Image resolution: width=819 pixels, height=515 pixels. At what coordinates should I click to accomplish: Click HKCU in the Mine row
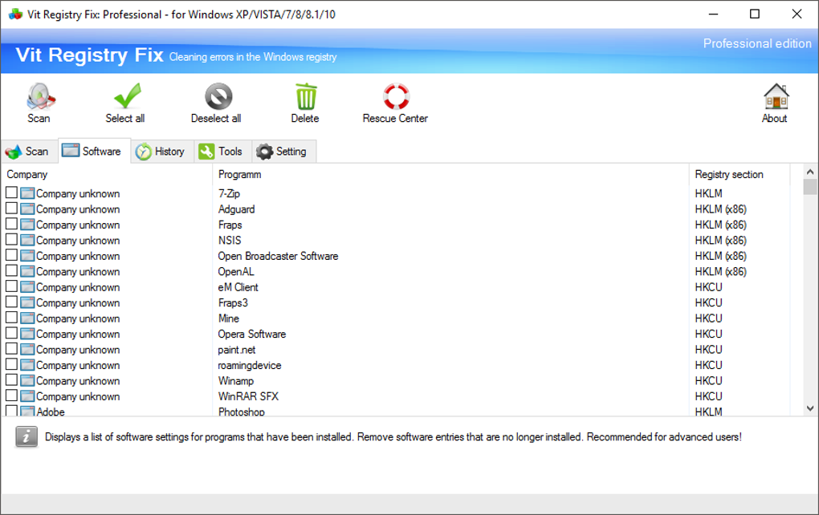708,318
